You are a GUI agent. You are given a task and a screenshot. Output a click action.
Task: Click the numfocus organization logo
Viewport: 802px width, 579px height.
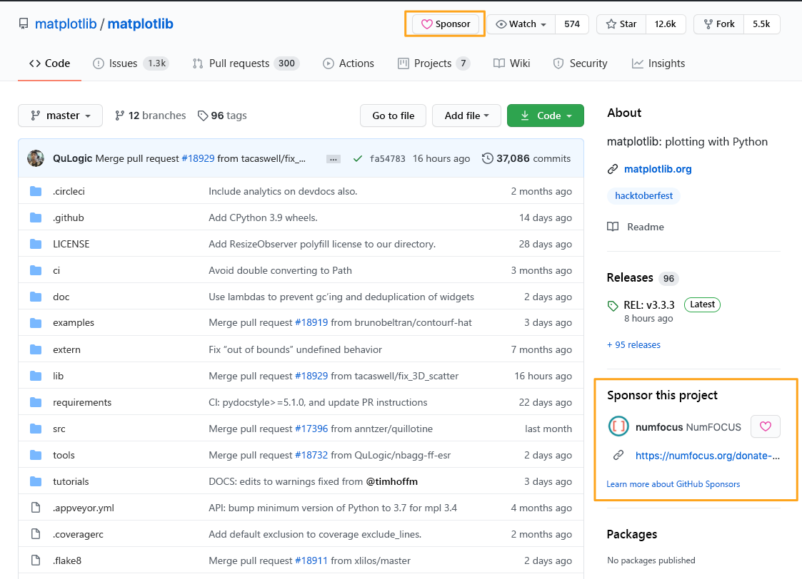click(x=618, y=426)
